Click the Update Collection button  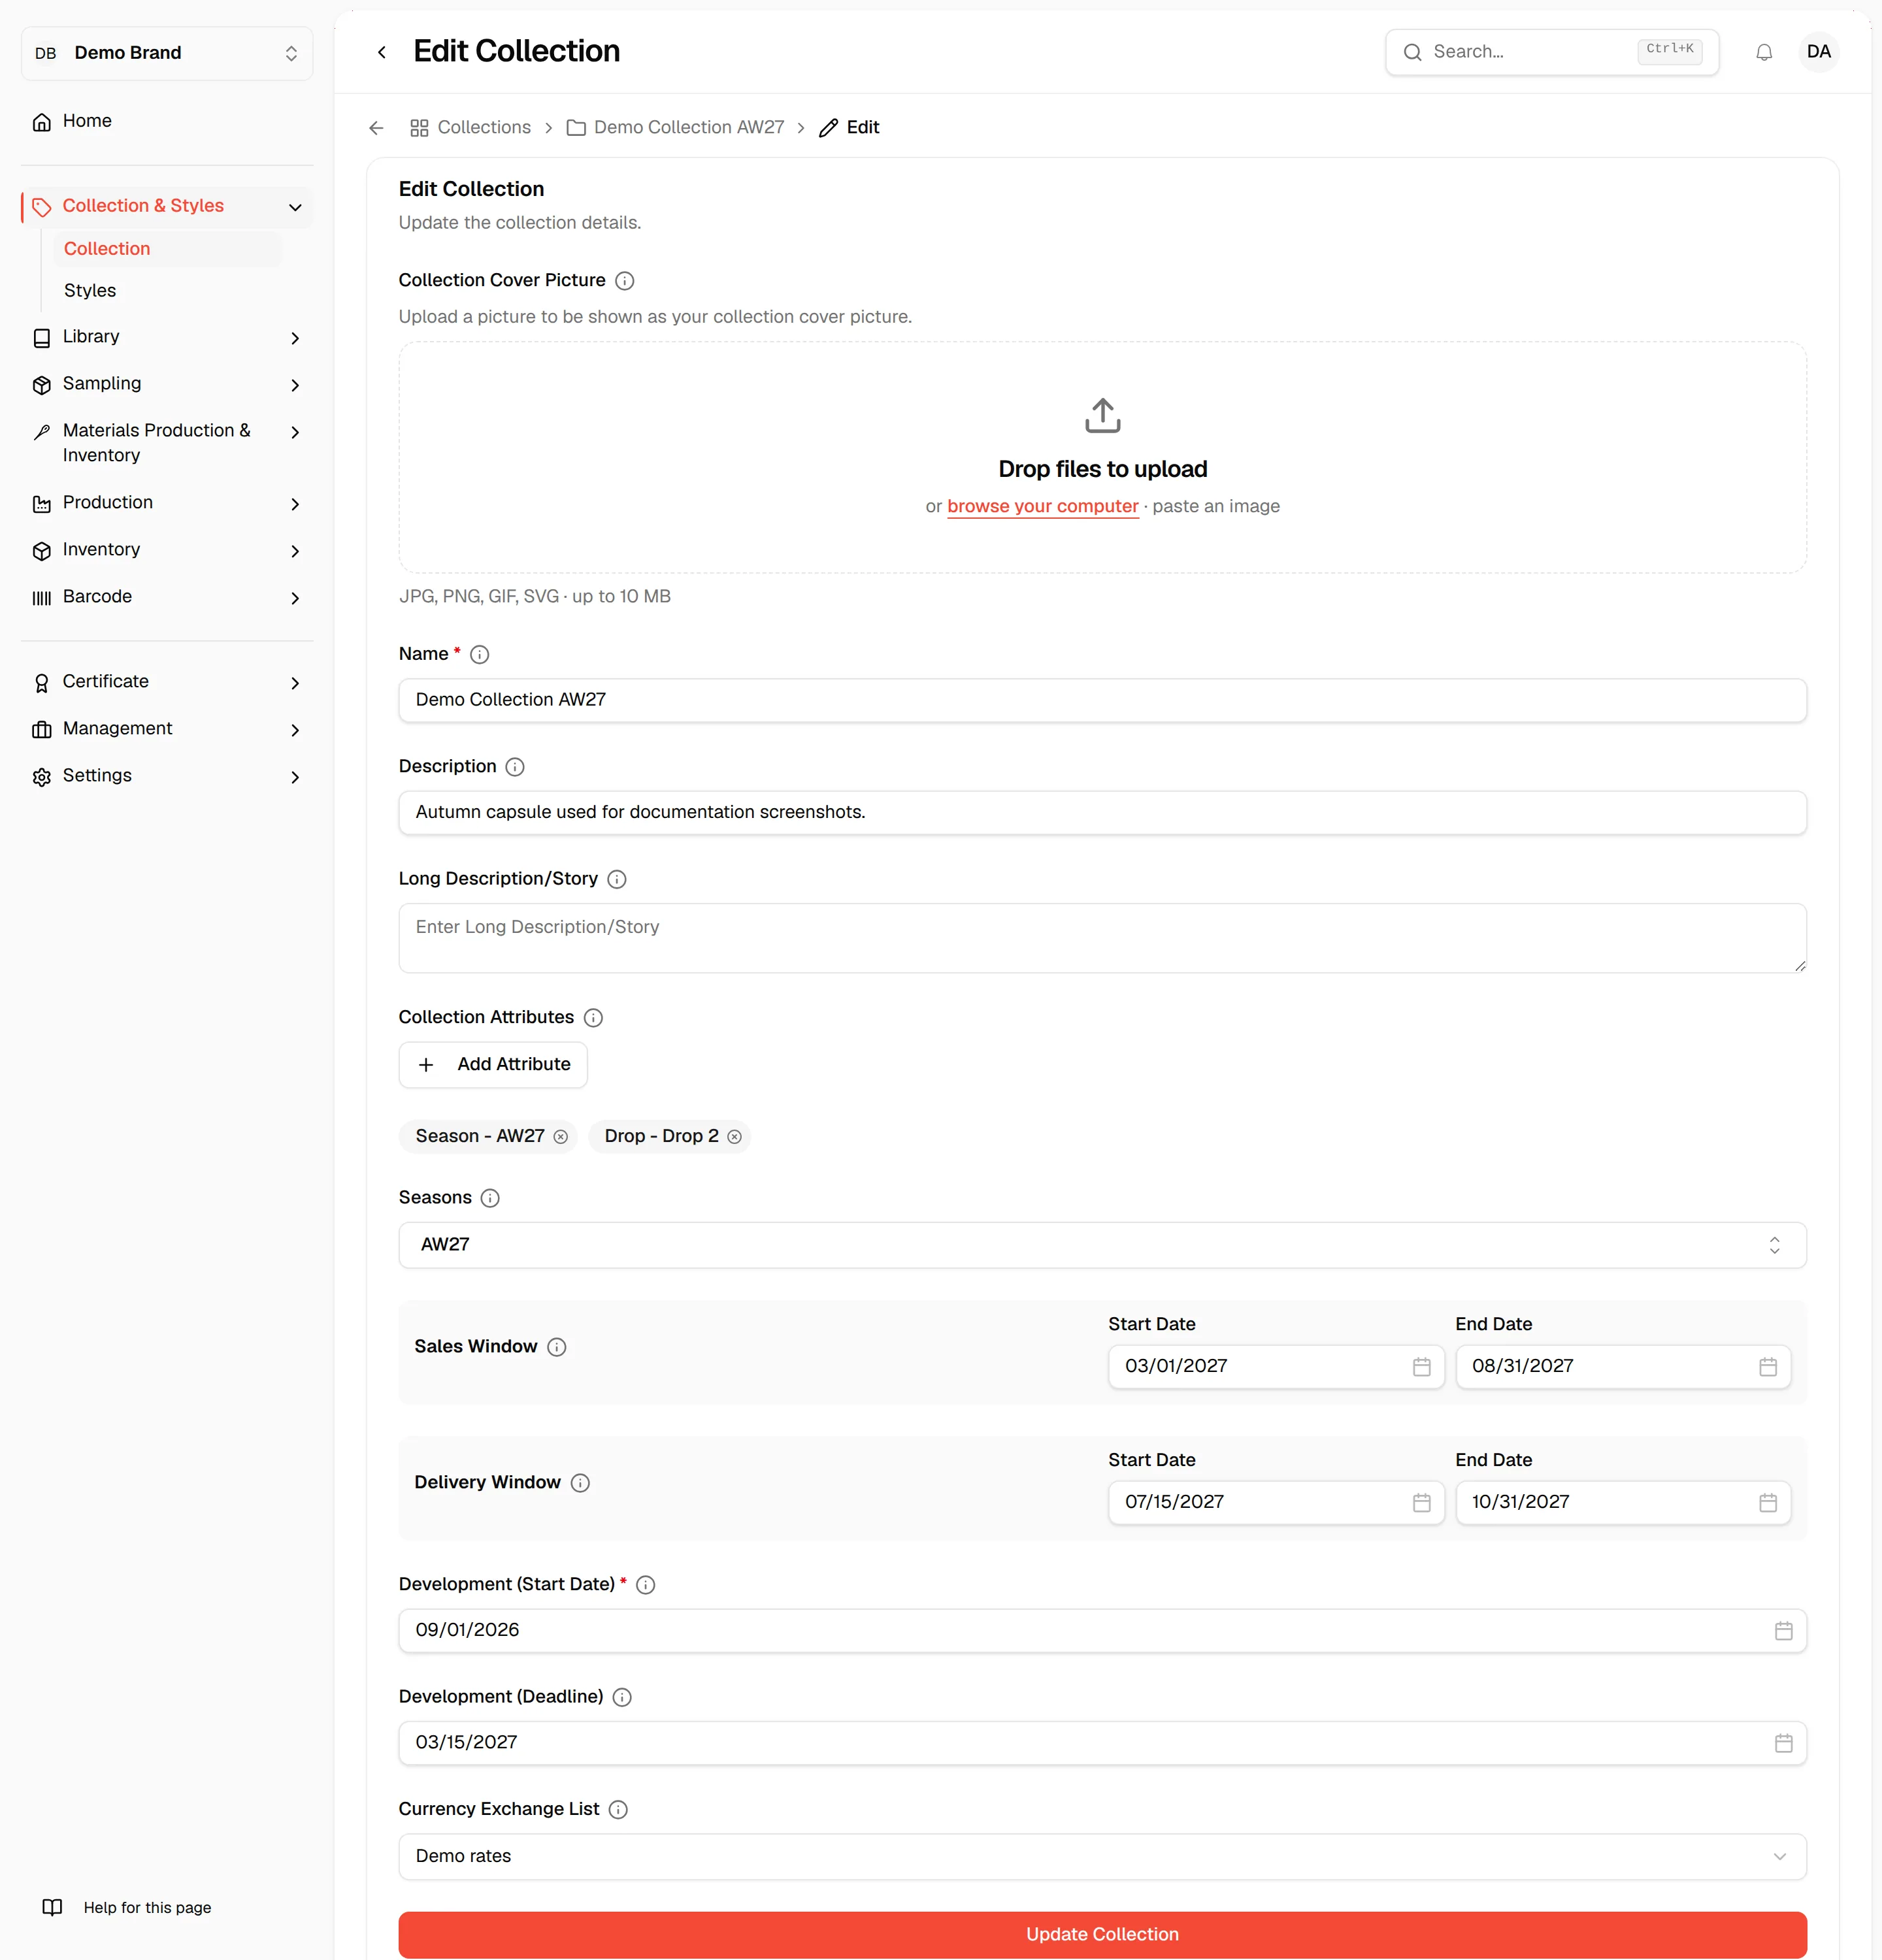tap(1102, 1935)
